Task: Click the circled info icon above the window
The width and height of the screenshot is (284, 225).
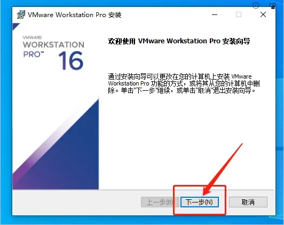Action: 256,5
